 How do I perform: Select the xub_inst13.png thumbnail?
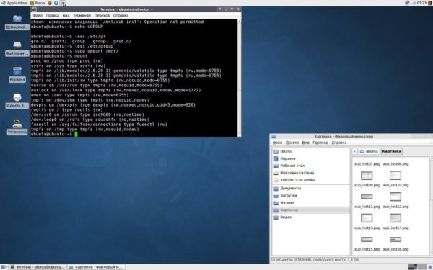click(367, 218)
